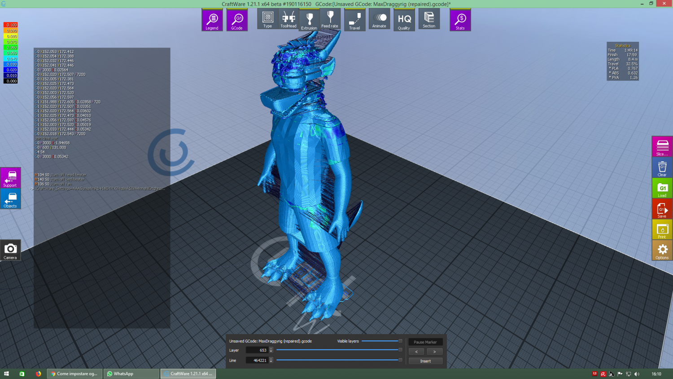Select the Feed rate coloring mode
The image size is (673, 379).
click(330, 19)
